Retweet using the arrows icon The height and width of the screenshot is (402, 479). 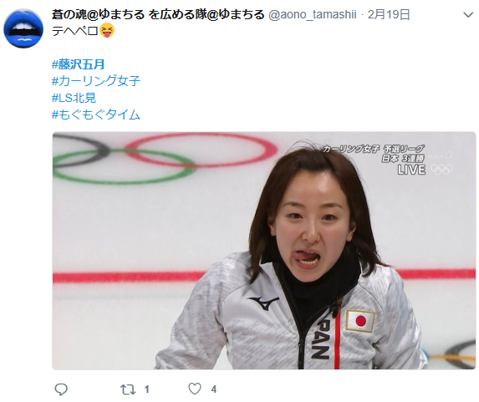[x=128, y=389]
